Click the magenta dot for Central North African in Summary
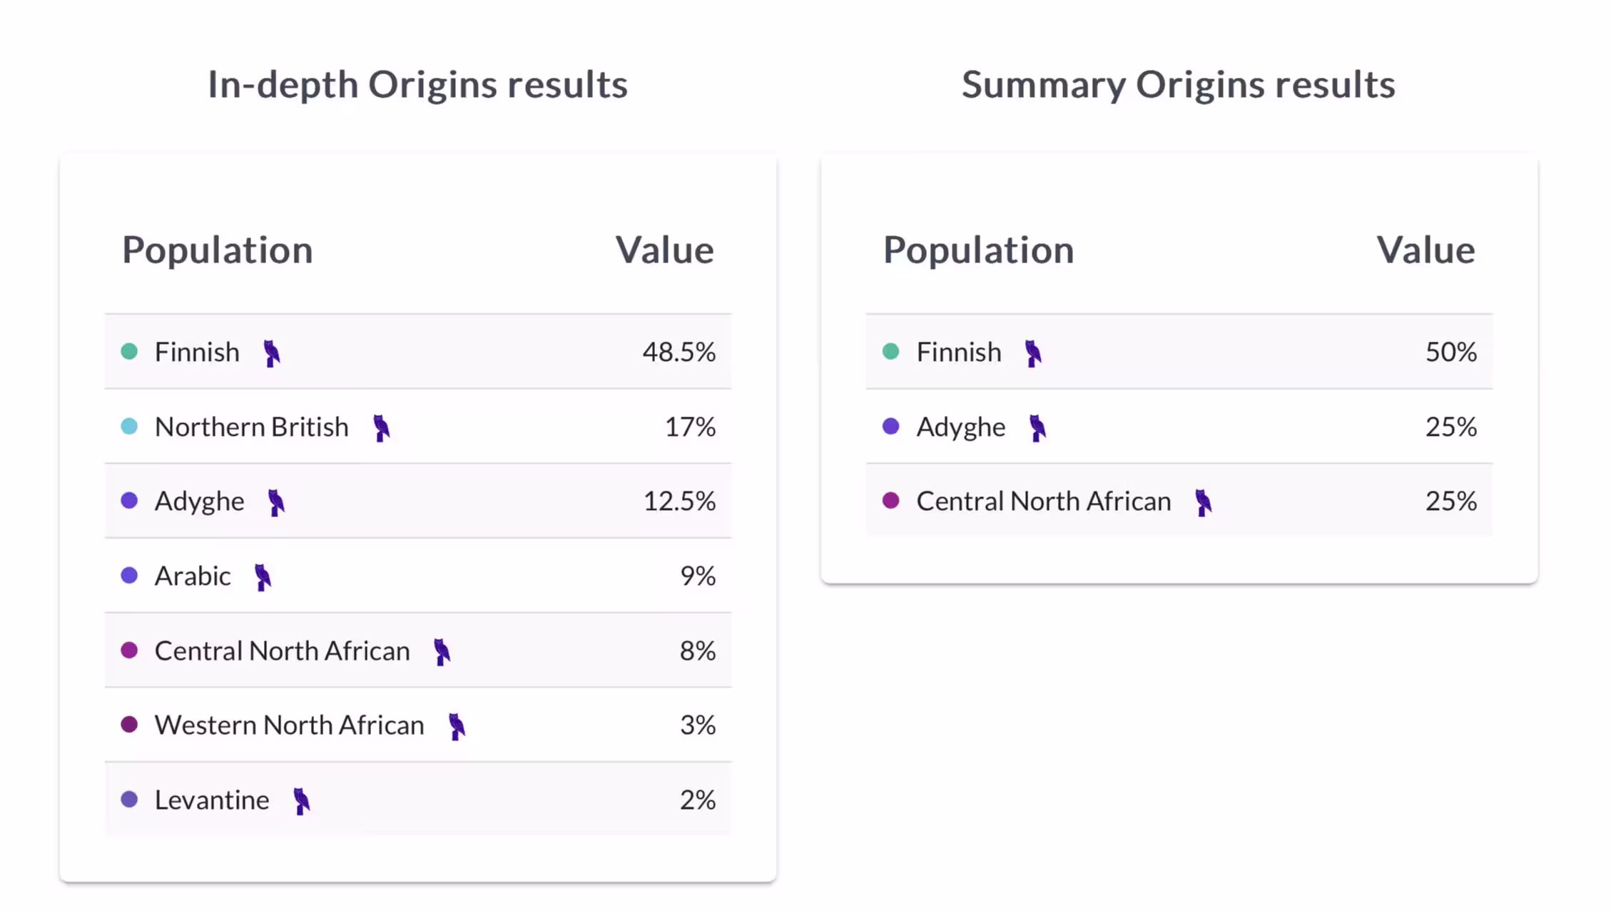 (x=890, y=500)
